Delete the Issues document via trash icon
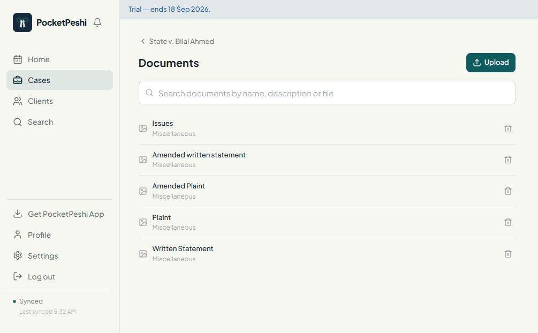 [508, 128]
